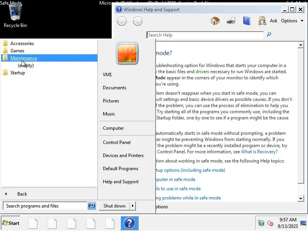
Task: Click the muted volume tray icon
Action: pyautogui.click(x=270, y=223)
